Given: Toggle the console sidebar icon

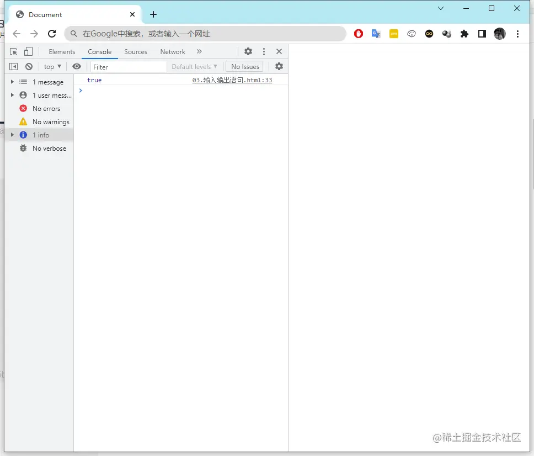Looking at the screenshot, I should coord(14,66).
